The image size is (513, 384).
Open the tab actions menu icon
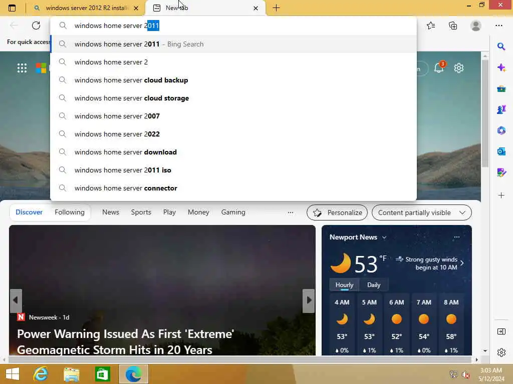12,8
